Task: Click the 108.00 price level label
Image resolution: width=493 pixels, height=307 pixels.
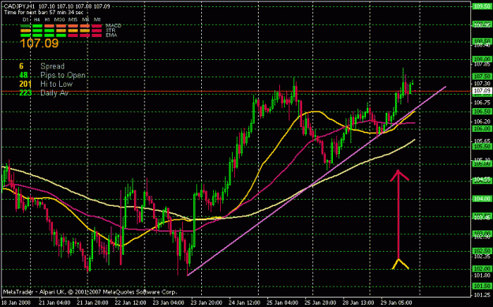Action: (482, 59)
